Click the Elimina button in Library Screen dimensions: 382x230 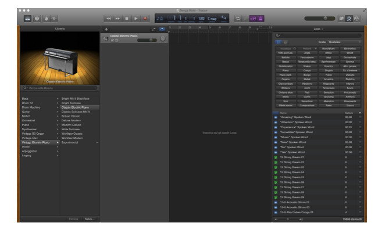coord(73,219)
